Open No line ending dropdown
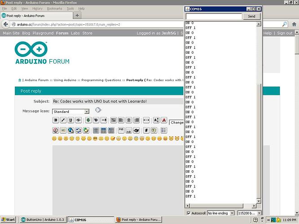 tap(220, 213)
